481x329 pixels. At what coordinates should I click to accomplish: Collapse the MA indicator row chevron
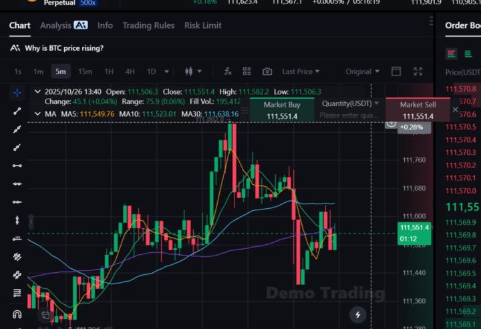tap(37, 114)
